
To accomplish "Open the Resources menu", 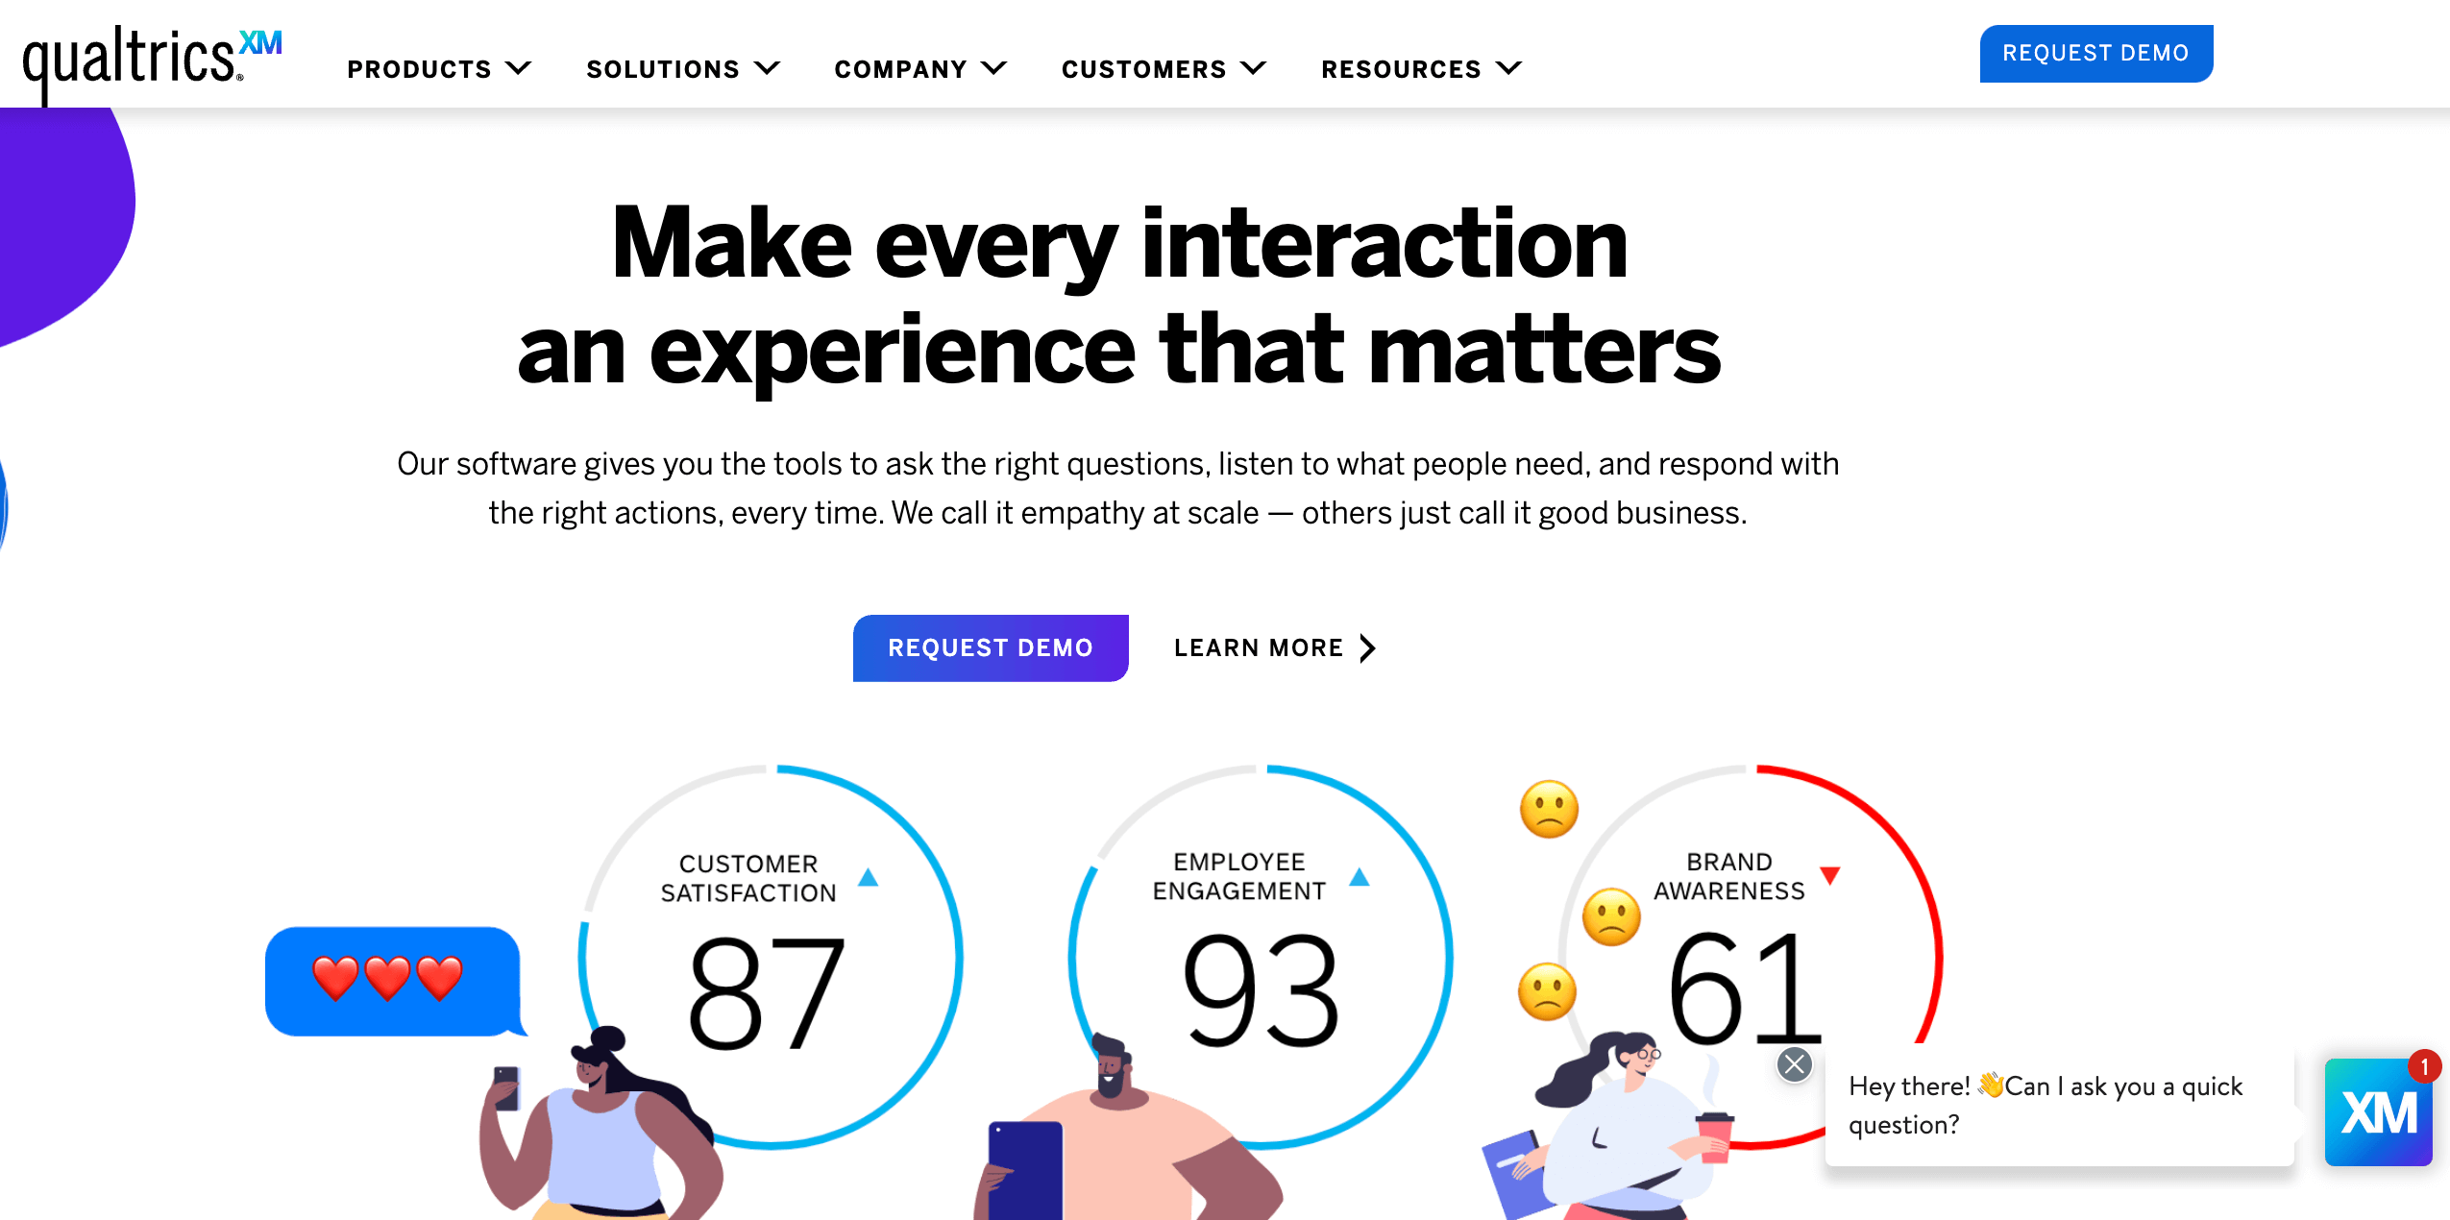I will click(1420, 67).
